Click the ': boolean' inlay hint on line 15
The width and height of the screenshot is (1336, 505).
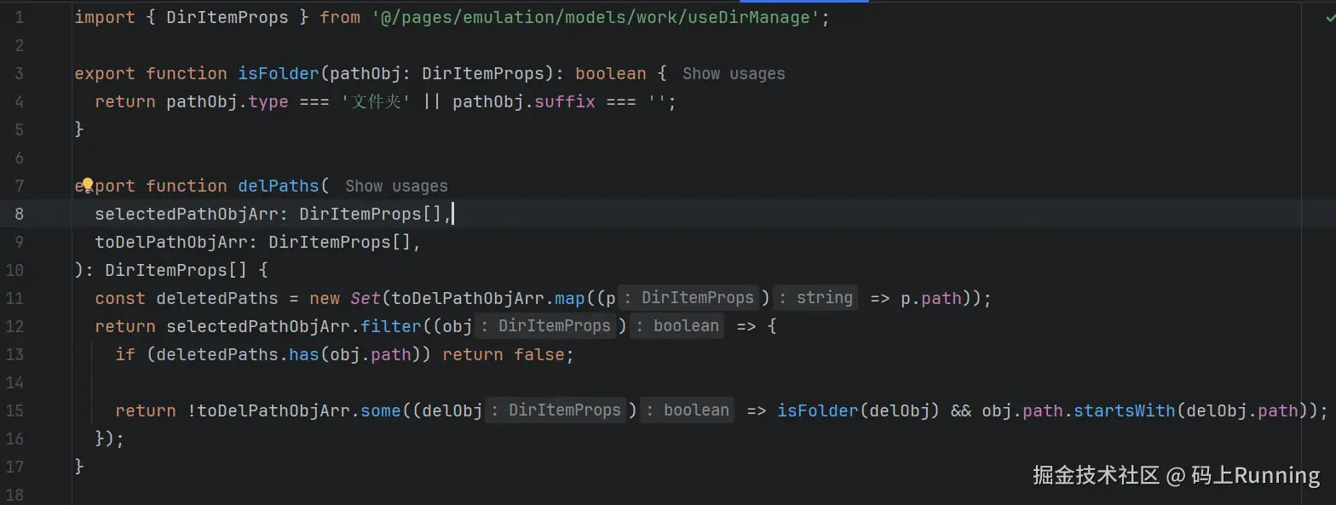(688, 410)
